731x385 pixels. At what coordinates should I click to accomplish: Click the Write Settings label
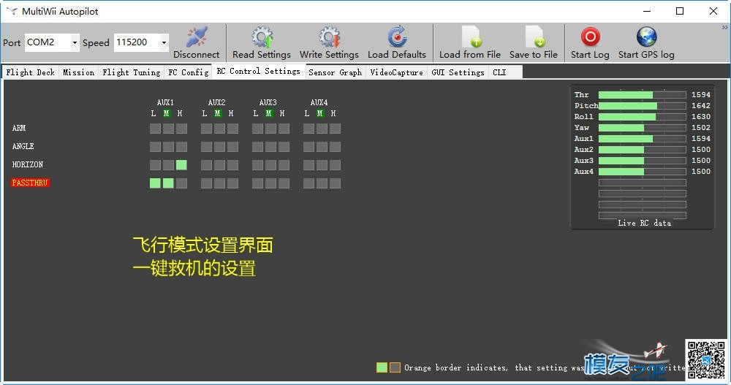click(329, 55)
